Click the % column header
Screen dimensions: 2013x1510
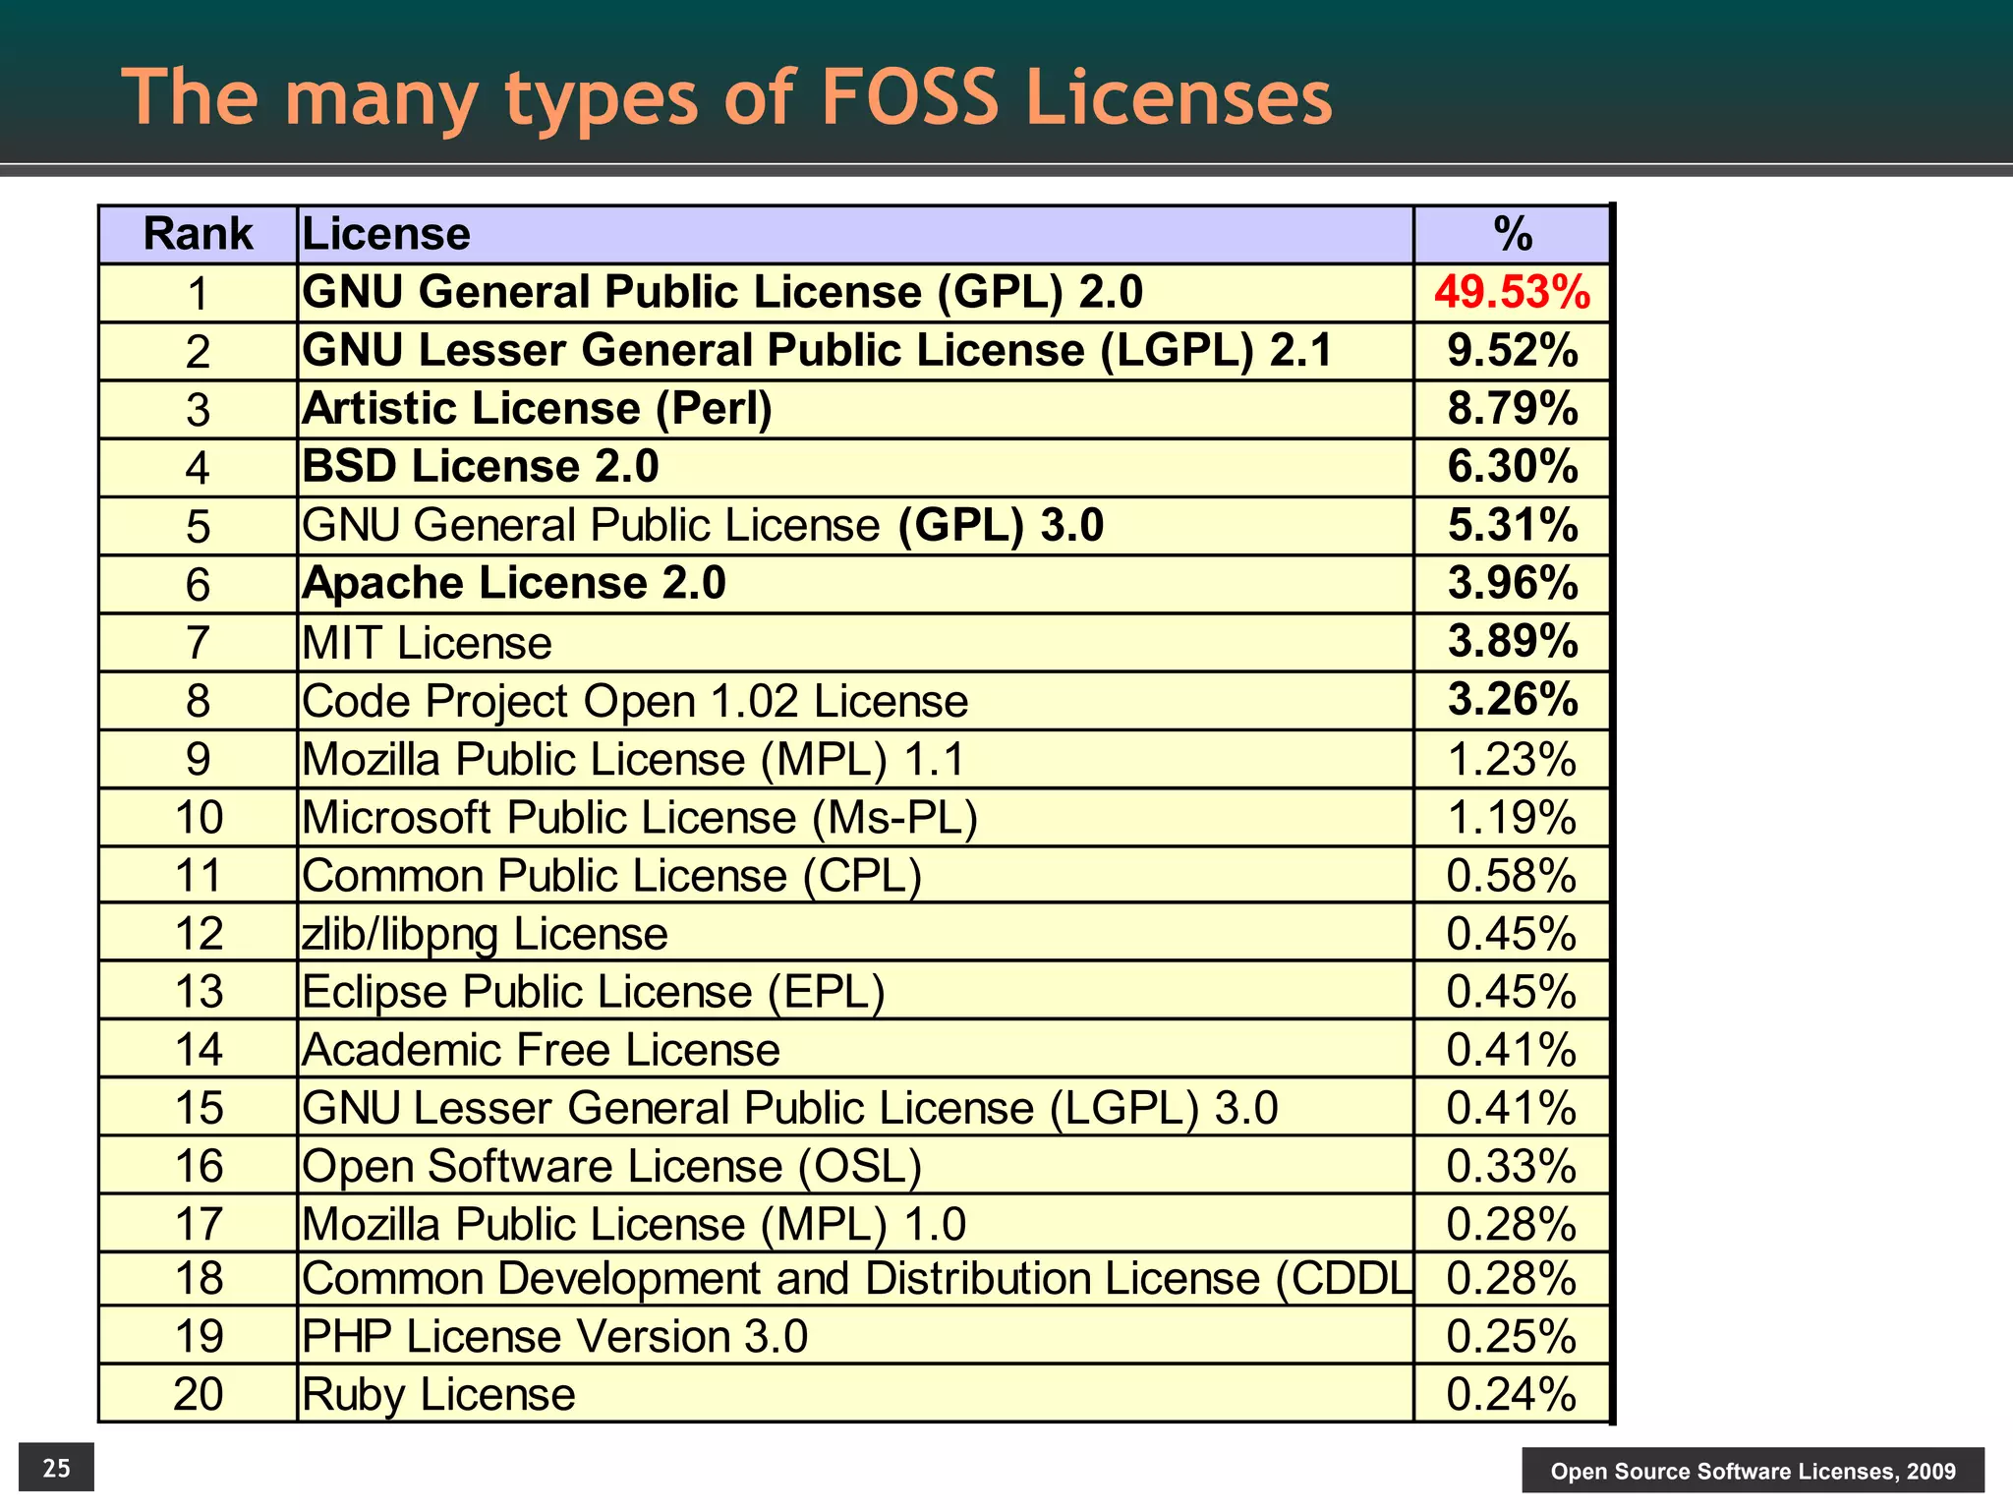pyautogui.click(x=1512, y=235)
